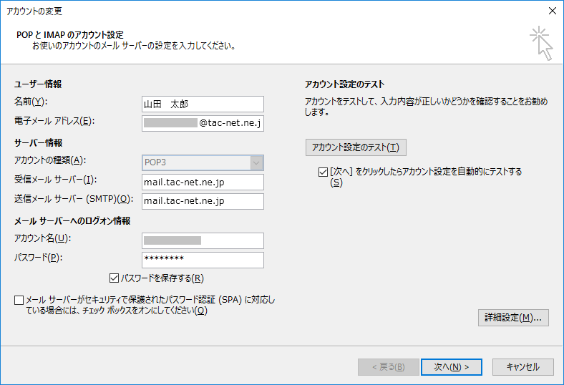Open the detailed settings (詳細設定) button
The image size is (564, 385).
(x=513, y=318)
